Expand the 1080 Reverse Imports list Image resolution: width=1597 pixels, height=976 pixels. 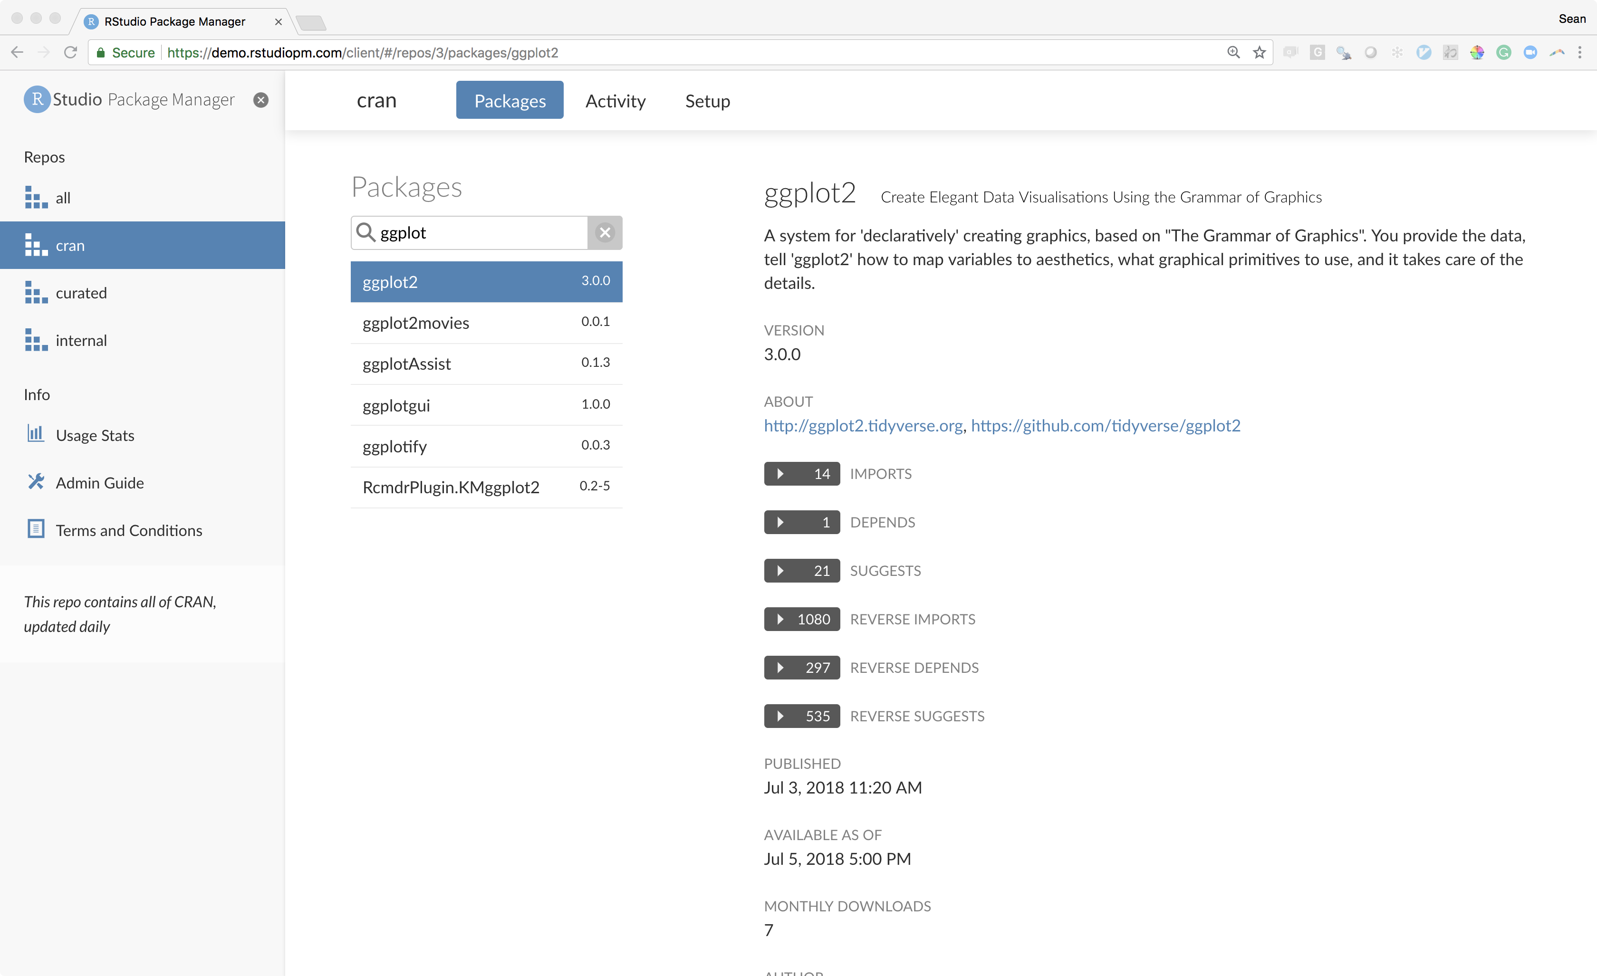[801, 619]
